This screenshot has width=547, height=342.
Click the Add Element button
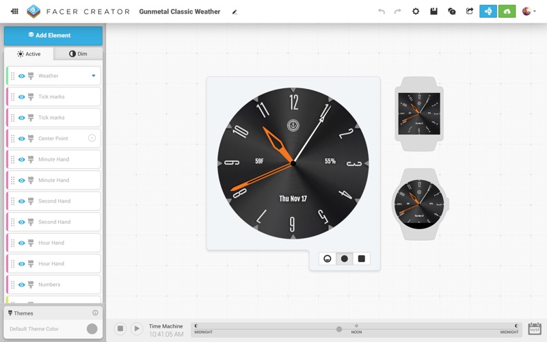[53, 36]
